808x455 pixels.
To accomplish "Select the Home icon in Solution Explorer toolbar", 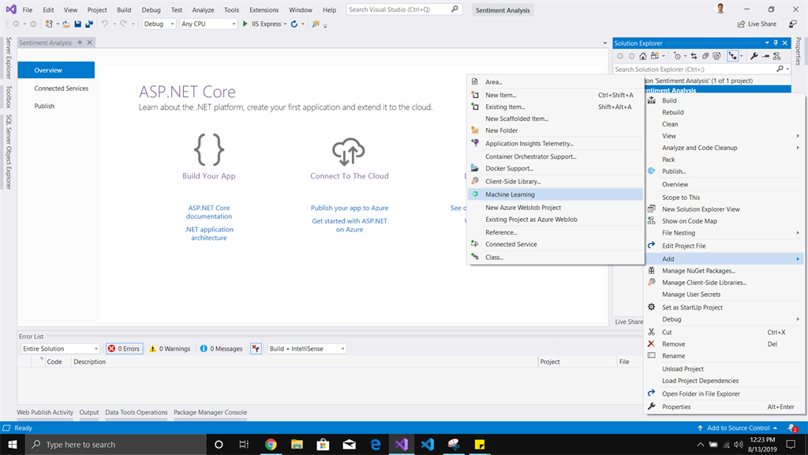I will (643, 56).
